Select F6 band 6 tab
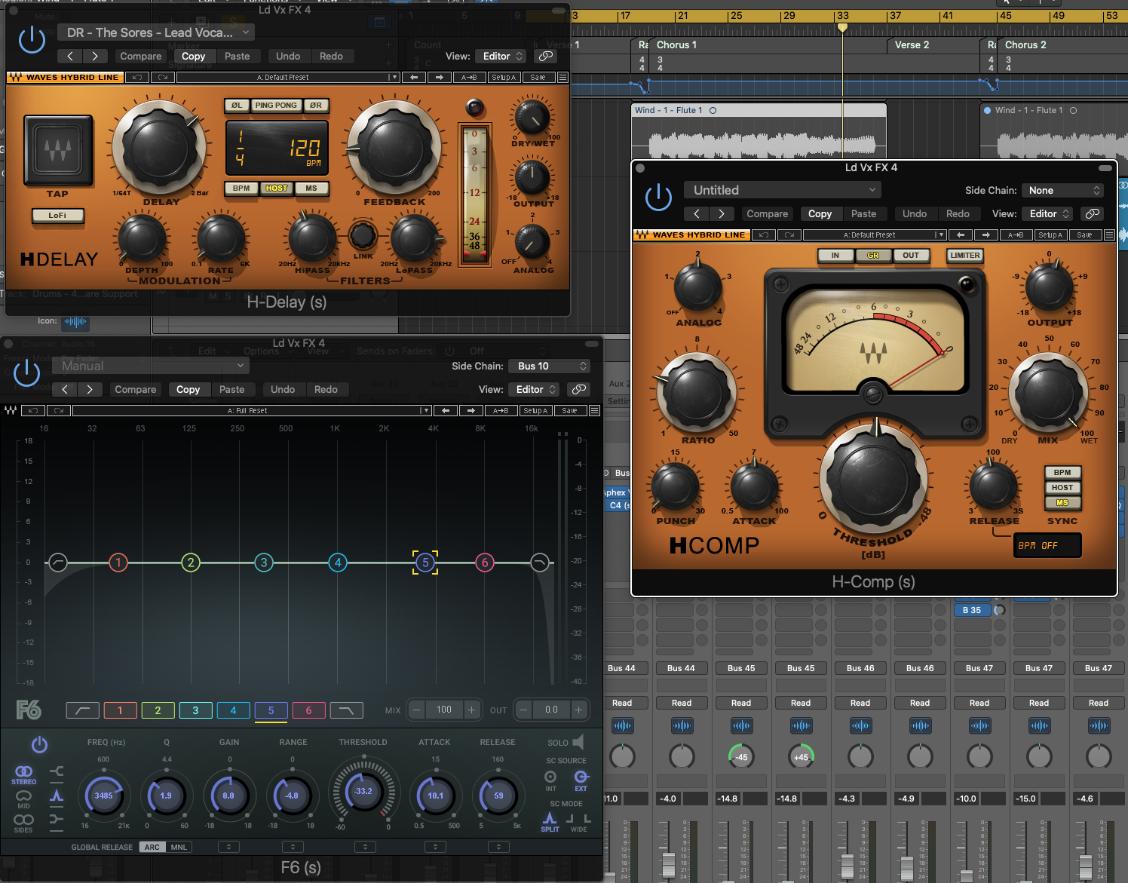Screen dimensions: 1128x883 308,710
